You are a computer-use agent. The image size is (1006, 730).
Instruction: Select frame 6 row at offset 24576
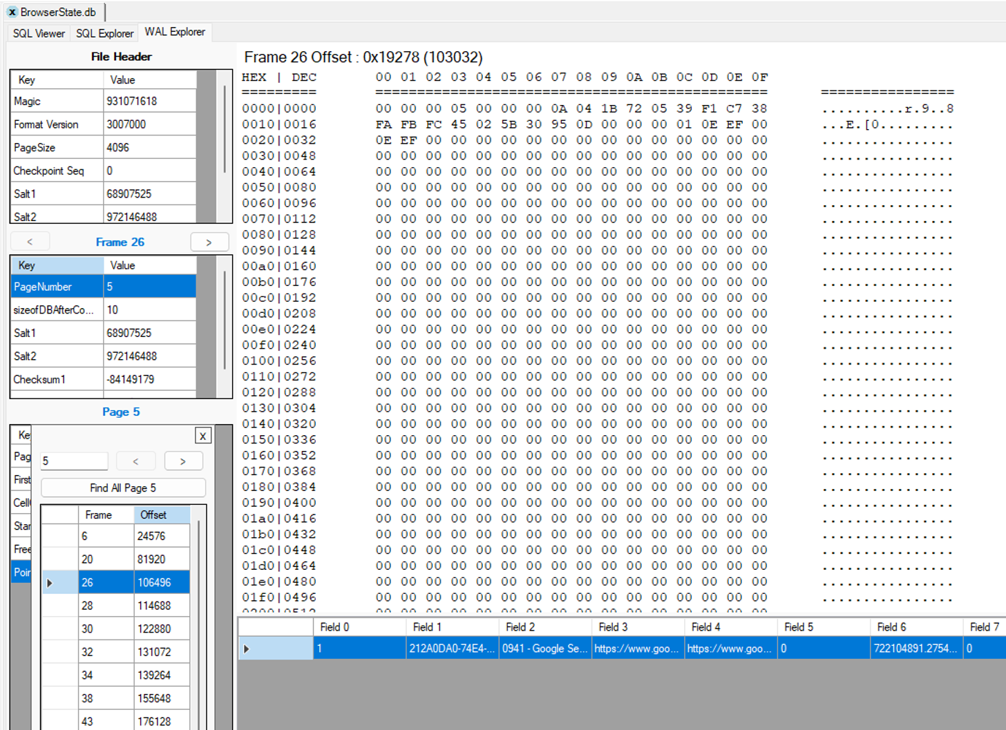pos(115,536)
